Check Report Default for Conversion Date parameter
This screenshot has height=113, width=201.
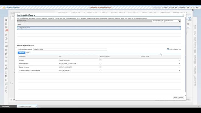[x=100, y=70]
